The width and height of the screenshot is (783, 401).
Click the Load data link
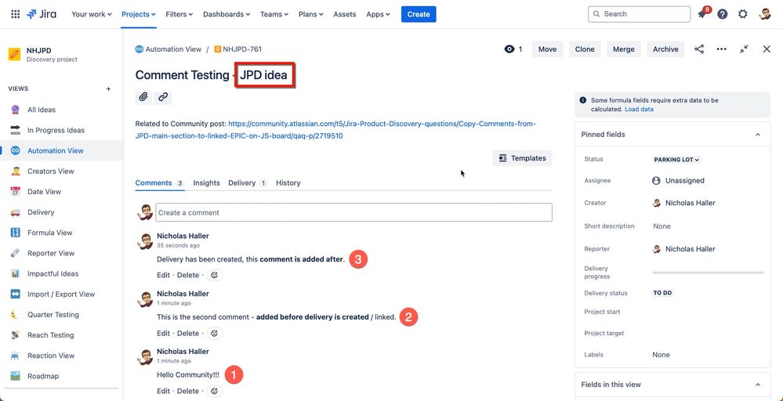(639, 109)
